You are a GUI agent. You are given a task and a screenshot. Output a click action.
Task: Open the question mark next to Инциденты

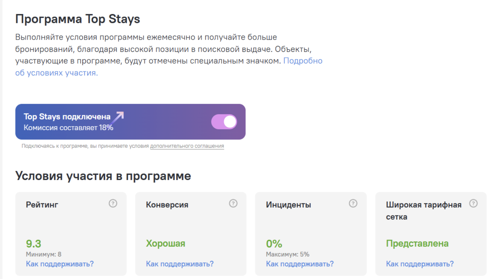(353, 203)
